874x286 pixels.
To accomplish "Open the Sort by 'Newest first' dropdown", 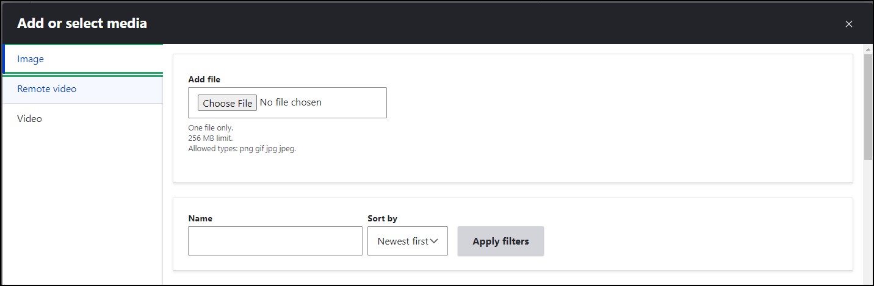I will point(408,241).
